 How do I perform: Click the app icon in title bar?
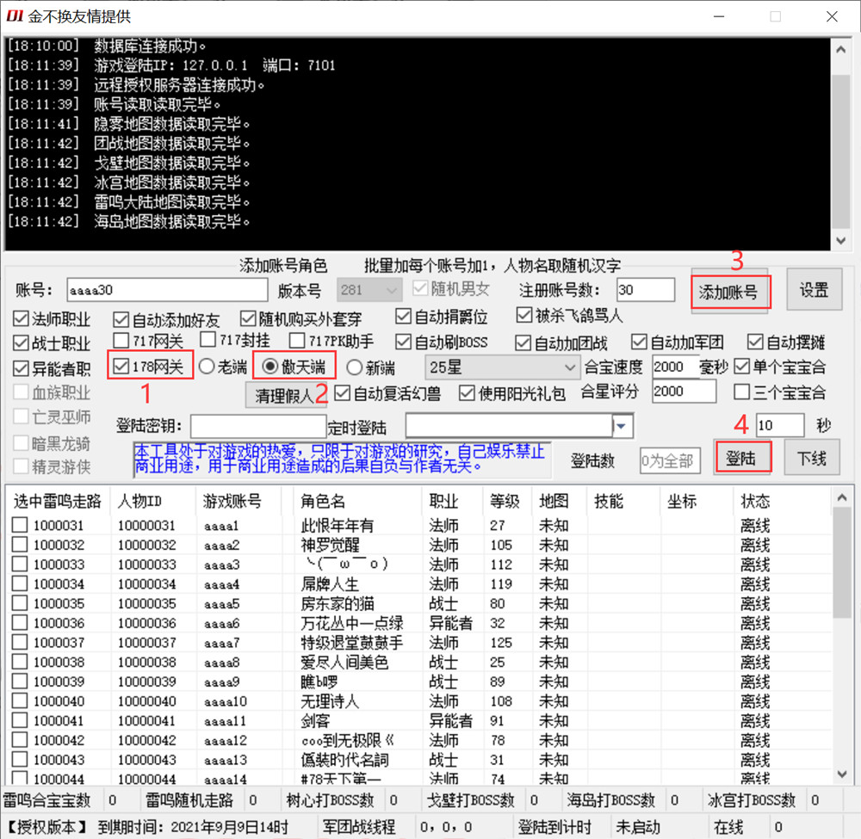(x=14, y=16)
